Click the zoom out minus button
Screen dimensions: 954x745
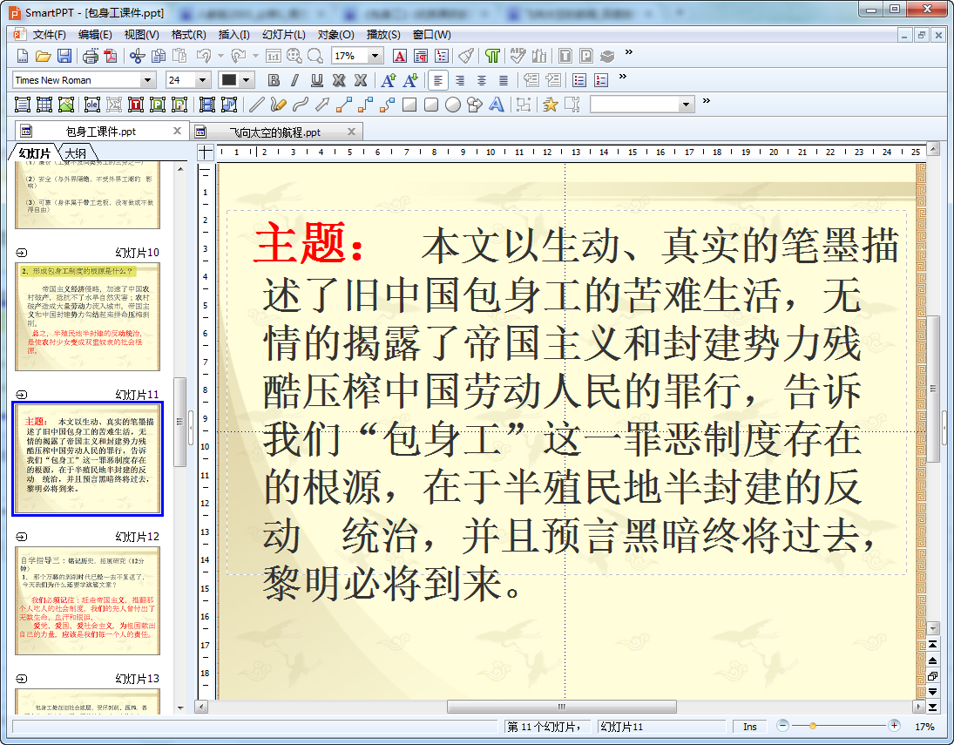(783, 725)
